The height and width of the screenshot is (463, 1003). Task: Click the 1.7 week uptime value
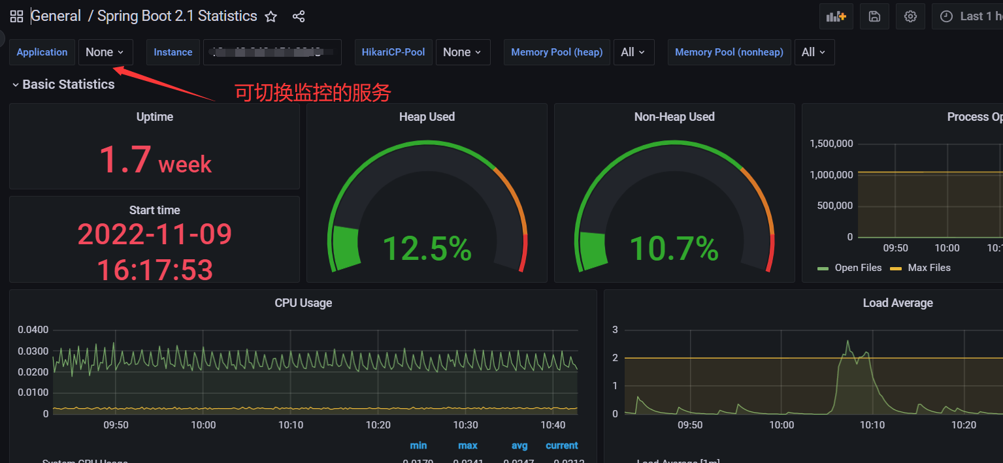tap(155, 160)
